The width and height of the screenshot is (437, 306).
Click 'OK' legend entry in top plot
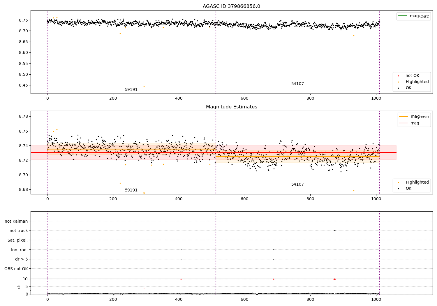click(x=408, y=88)
